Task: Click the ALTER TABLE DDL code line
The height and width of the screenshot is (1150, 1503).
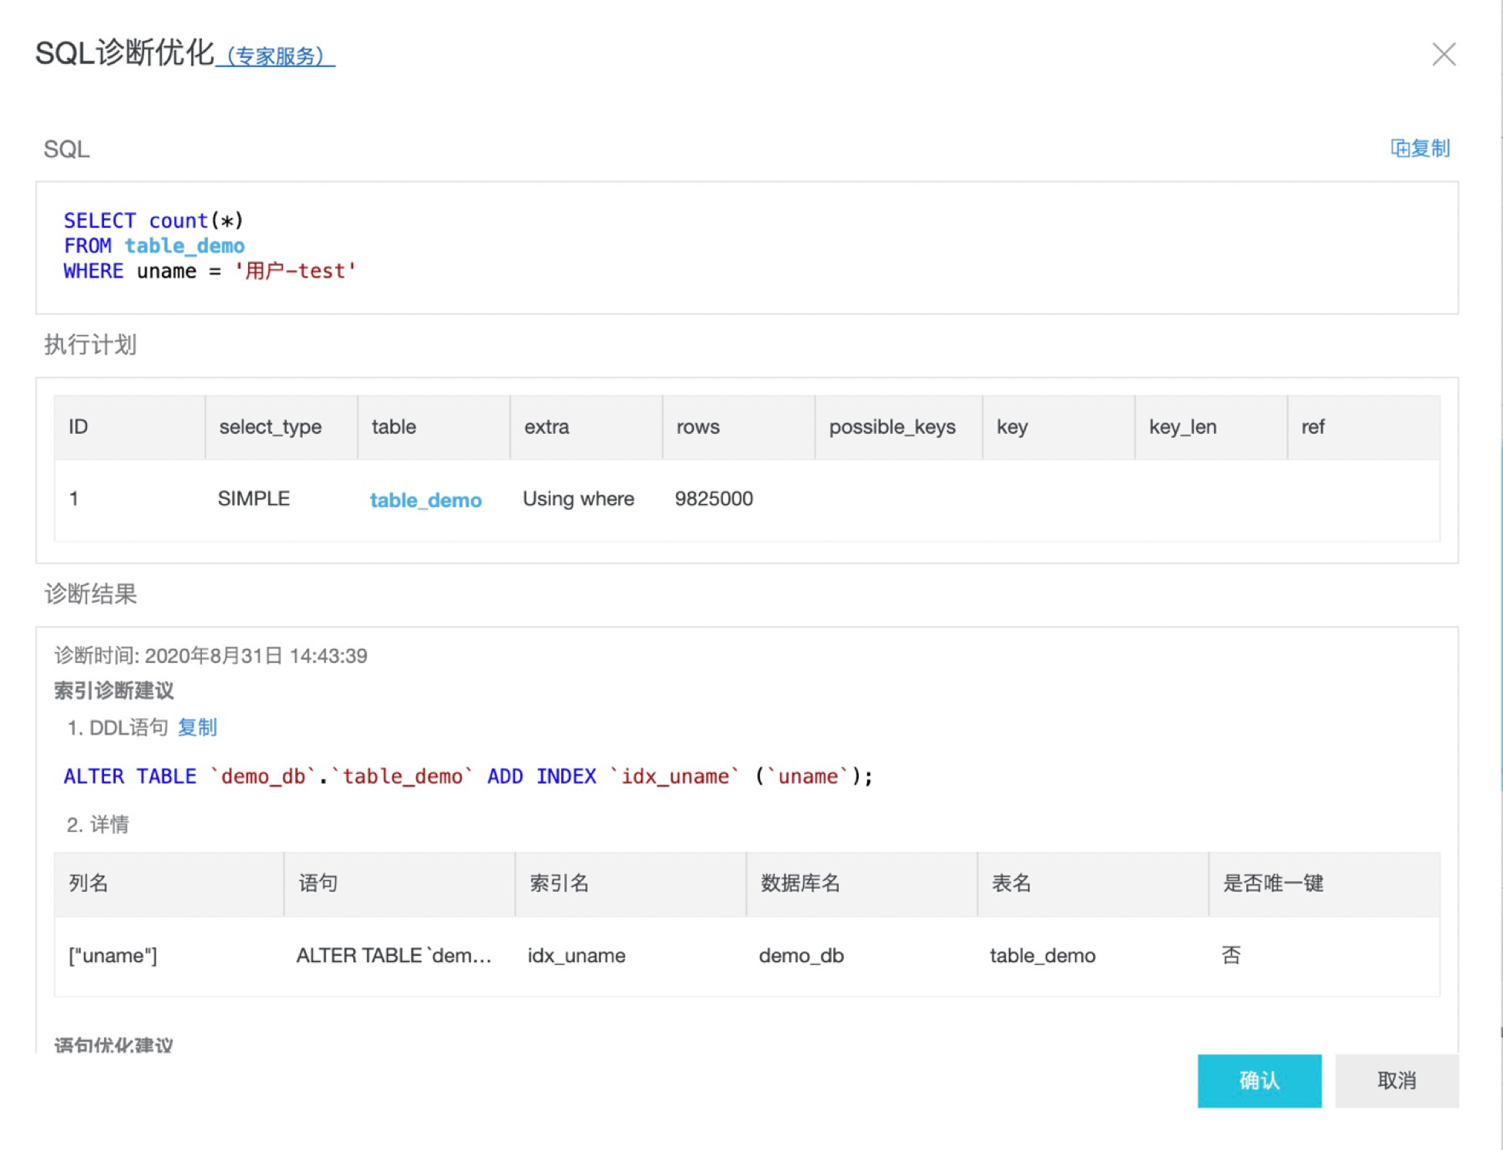Action: pos(467,776)
